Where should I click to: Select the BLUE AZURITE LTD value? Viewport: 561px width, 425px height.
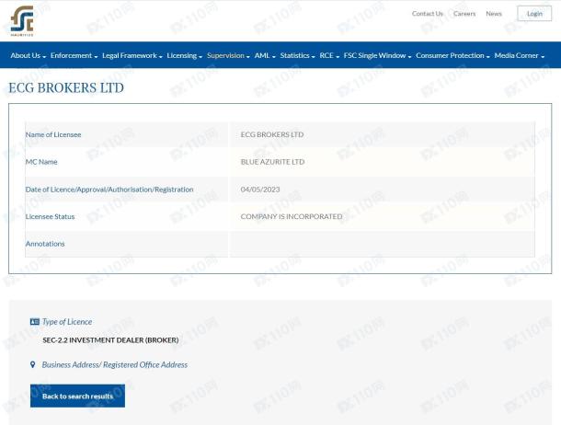tap(272, 162)
